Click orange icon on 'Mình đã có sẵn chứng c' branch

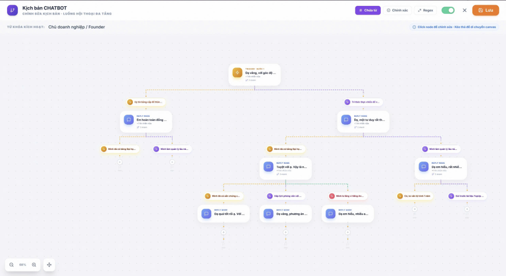[208, 196]
